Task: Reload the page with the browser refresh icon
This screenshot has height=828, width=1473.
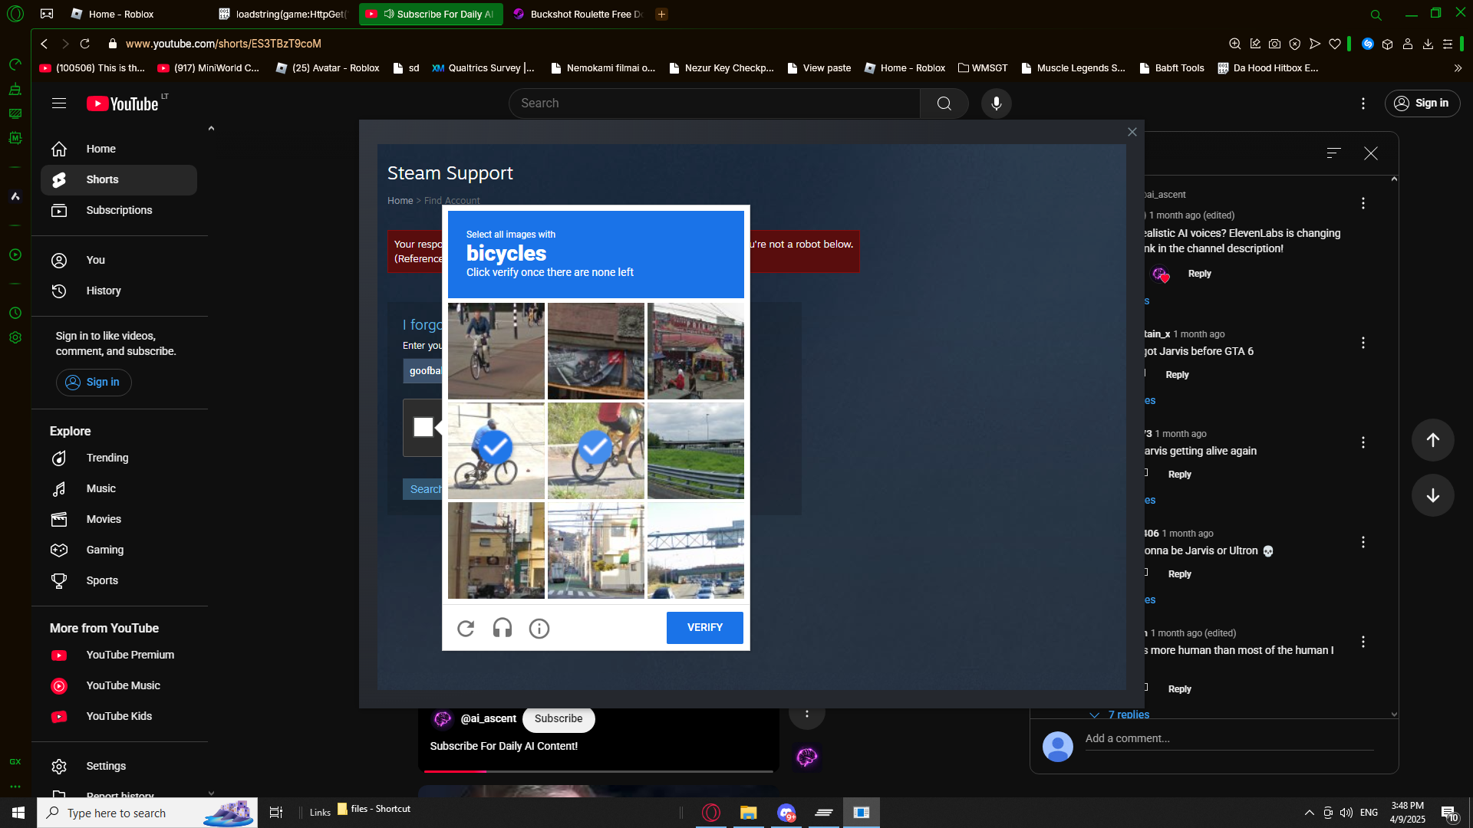Action: pos(85,44)
